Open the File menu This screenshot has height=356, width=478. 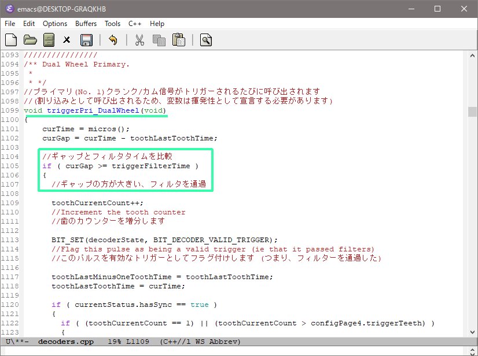pos(10,24)
